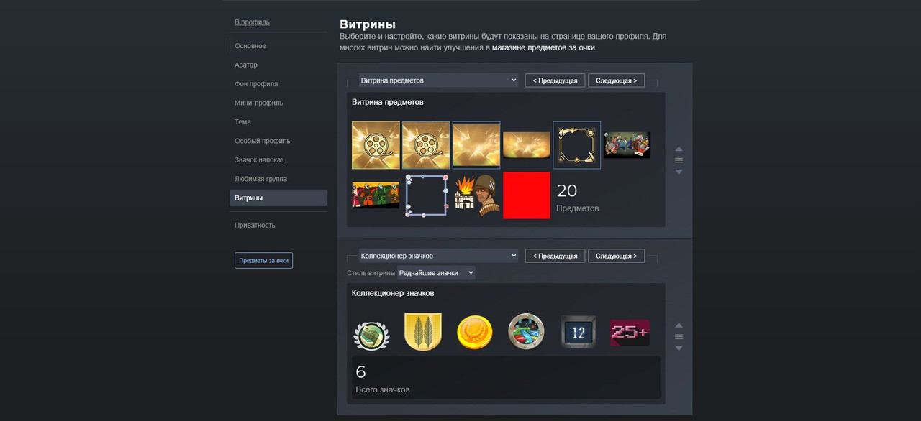The image size is (921, 421).
Task: Move item showcase up with arrow
Action: 679,149
